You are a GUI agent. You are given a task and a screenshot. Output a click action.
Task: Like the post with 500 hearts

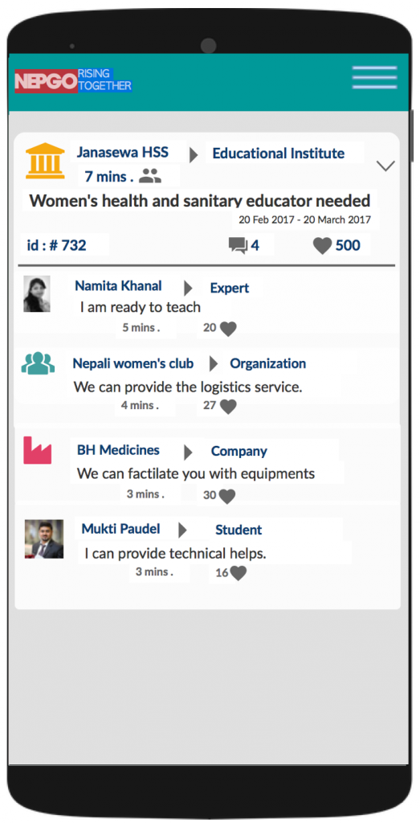323,246
